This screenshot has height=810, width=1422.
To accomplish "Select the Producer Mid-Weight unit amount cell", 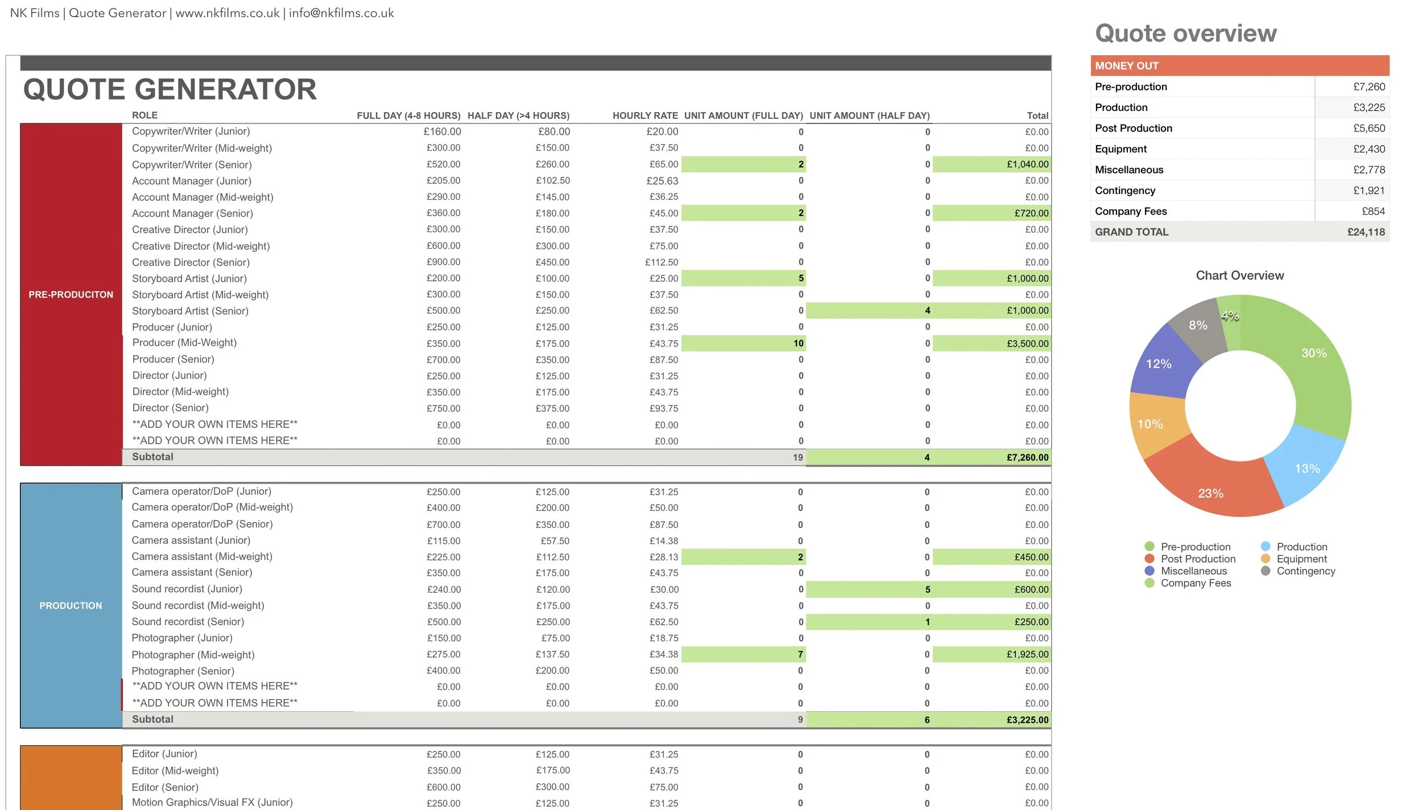I will tap(742, 343).
